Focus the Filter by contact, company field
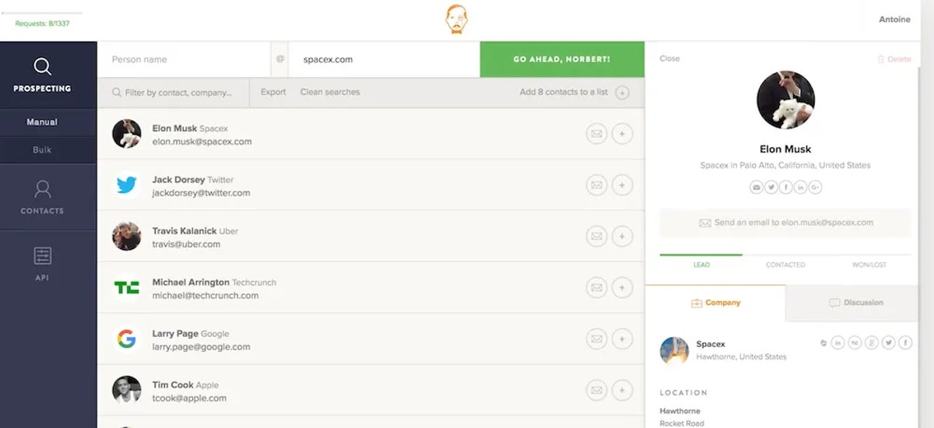The image size is (934, 428). pyautogui.click(x=174, y=93)
